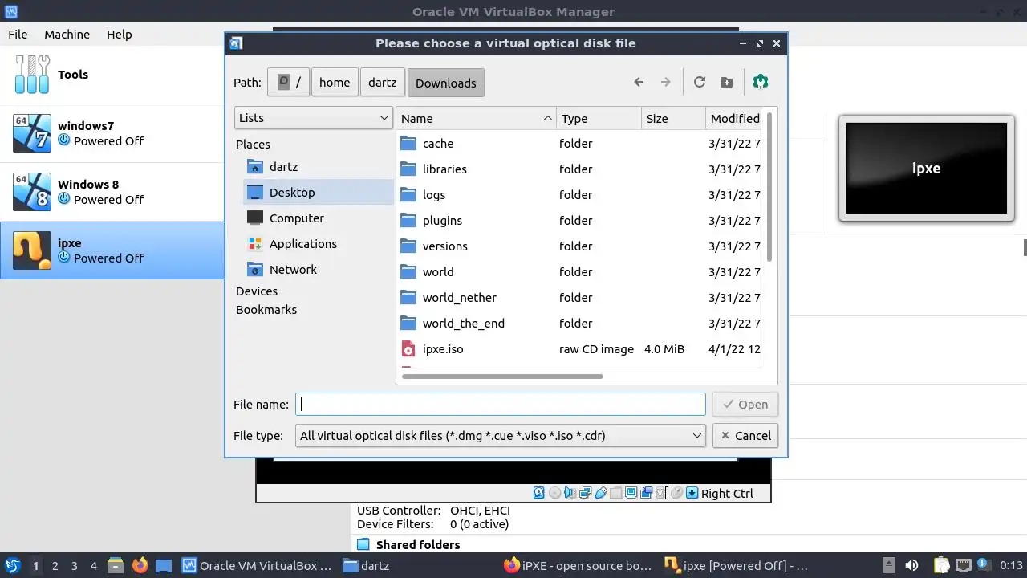This screenshot has height=578, width=1027.
Task: Click optical drive icon in VM status bar
Action: tap(554, 493)
